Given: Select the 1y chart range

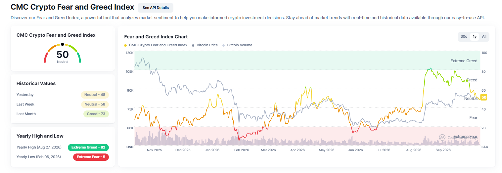Looking at the screenshot, I should (x=475, y=37).
